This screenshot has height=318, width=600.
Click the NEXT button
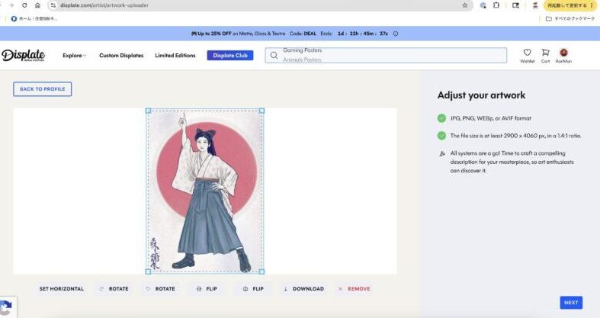[571, 302]
